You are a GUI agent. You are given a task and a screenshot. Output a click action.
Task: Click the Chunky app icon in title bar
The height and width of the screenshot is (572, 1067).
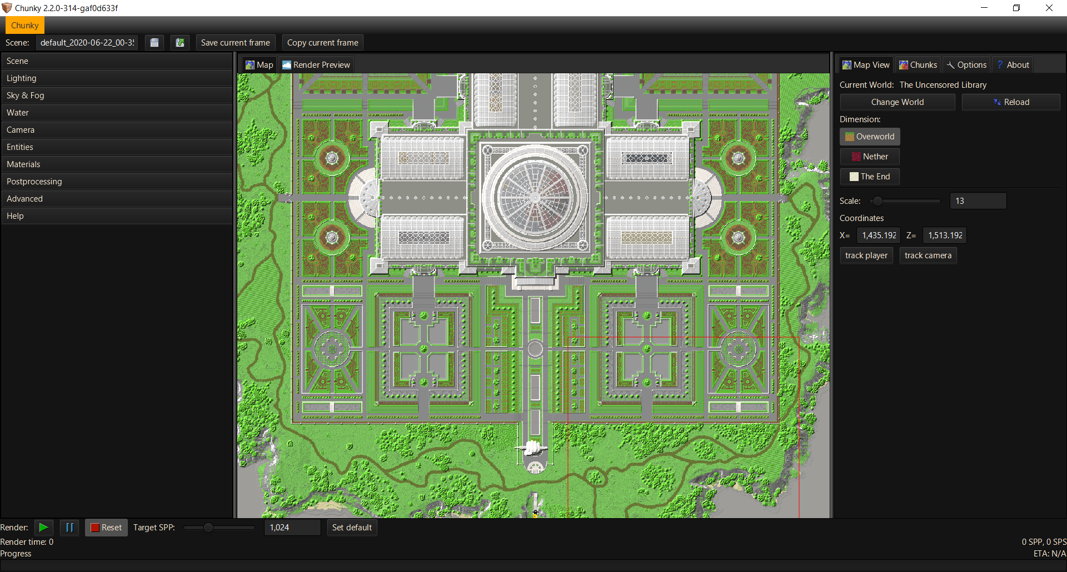tap(7, 8)
